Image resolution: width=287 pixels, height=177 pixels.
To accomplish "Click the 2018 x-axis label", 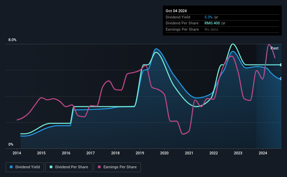I will tap(115, 153).
